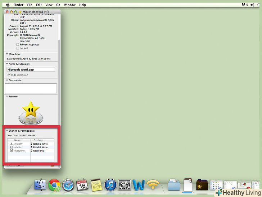Open the yellow Notes pad in Dock

coord(96,185)
